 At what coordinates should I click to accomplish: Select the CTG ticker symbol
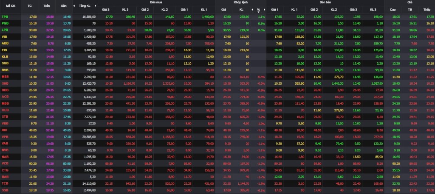pyautogui.click(x=5, y=170)
